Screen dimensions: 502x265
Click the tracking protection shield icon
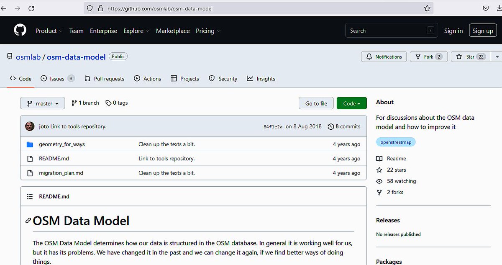[90, 8]
